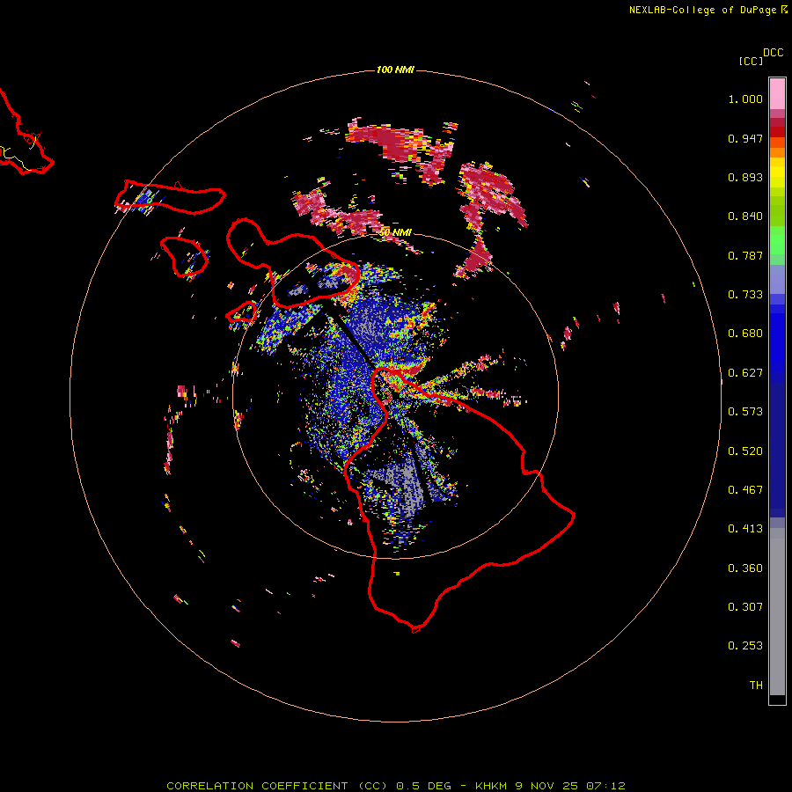Click the 50 NMI range ring label
This screenshot has width=792, height=792.
pos(395,232)
